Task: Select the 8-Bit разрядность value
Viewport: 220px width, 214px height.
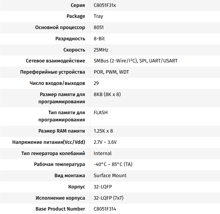Action: click(99, 39)
